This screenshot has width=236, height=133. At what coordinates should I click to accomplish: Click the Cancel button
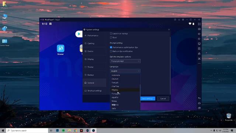click(163, 99)
